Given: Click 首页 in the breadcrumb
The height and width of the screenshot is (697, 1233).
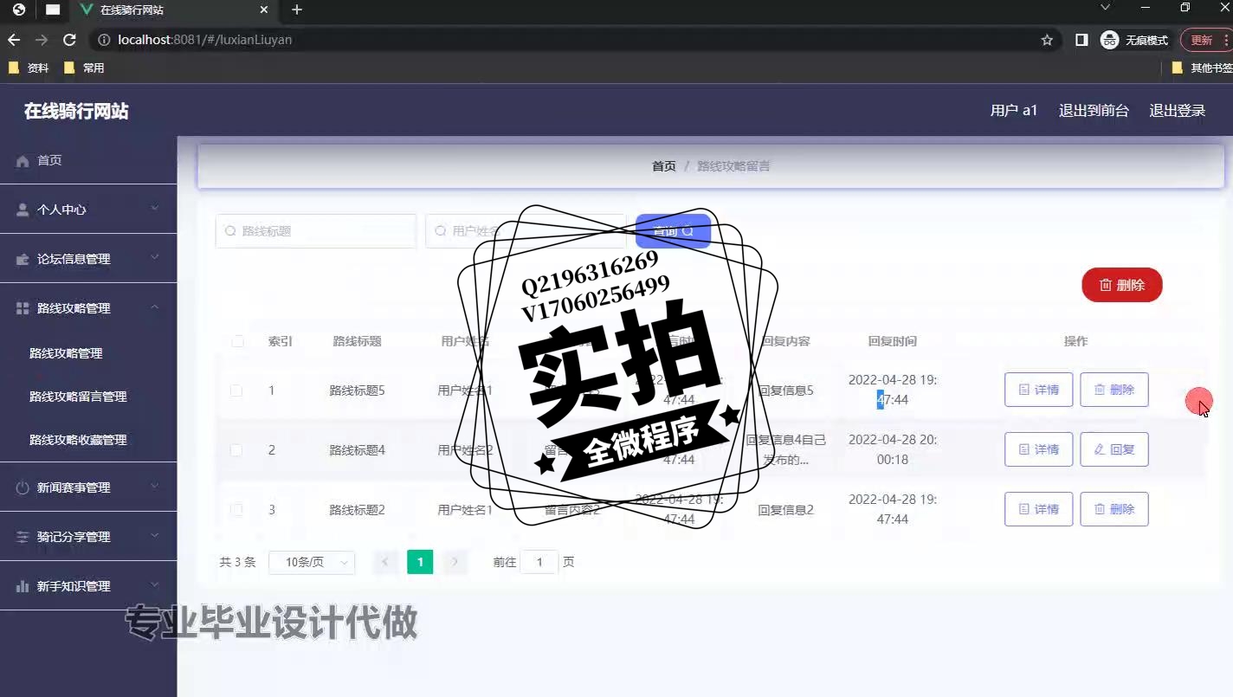Looking at the screenshot, I should (x=663, y=166).
